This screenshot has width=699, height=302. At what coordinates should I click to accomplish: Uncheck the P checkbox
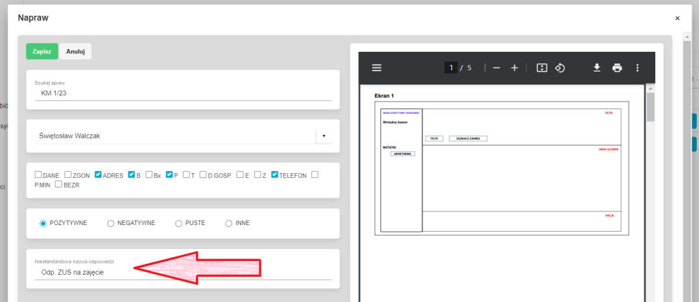tap(169, 175)
